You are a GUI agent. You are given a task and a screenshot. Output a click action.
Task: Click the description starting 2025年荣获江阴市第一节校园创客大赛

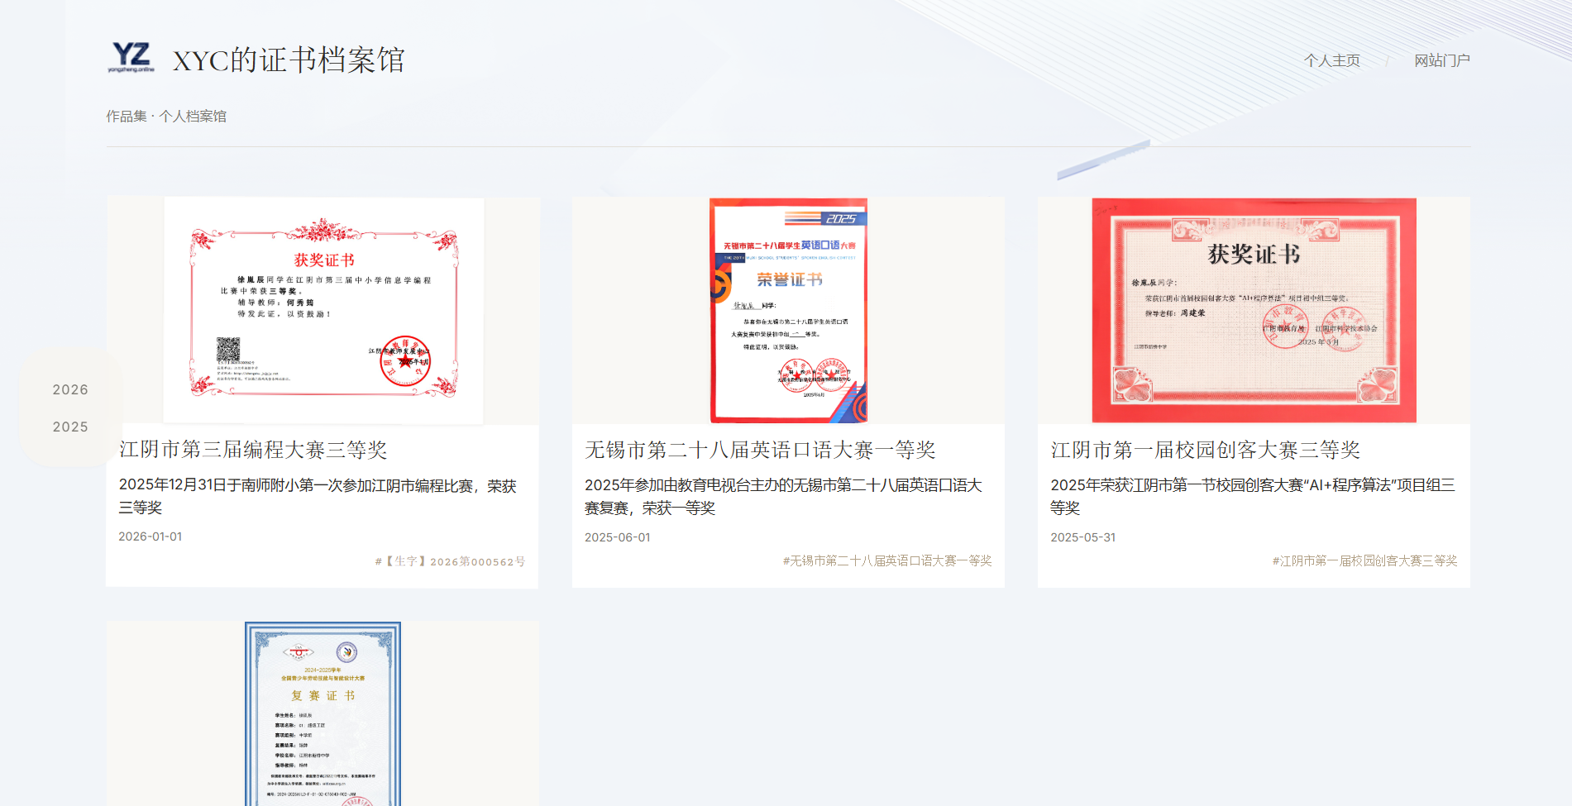point(1253,496)
